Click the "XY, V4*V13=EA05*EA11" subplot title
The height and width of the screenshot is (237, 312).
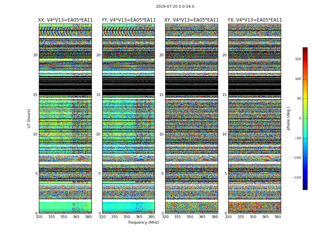pos(191,20)
